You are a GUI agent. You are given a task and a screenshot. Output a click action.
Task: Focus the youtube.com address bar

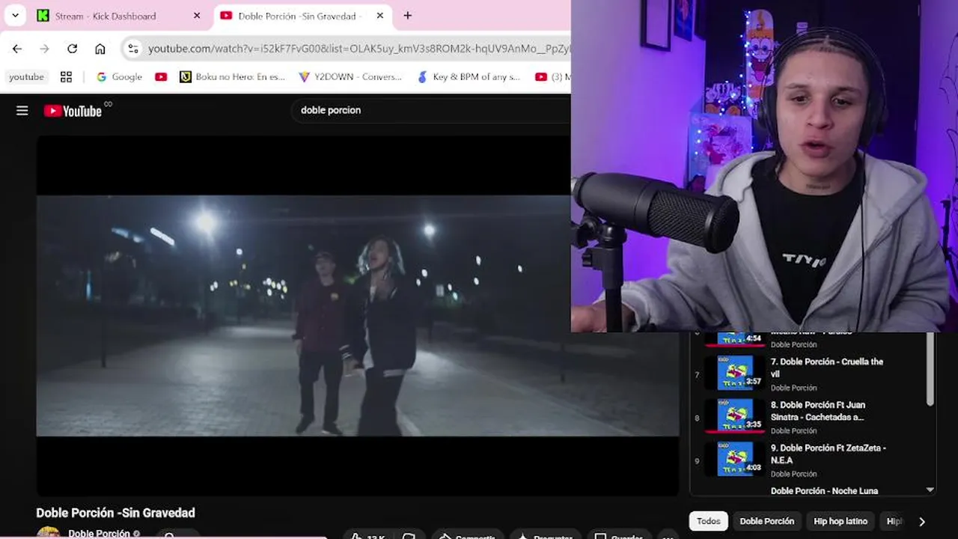coord(358,49)
